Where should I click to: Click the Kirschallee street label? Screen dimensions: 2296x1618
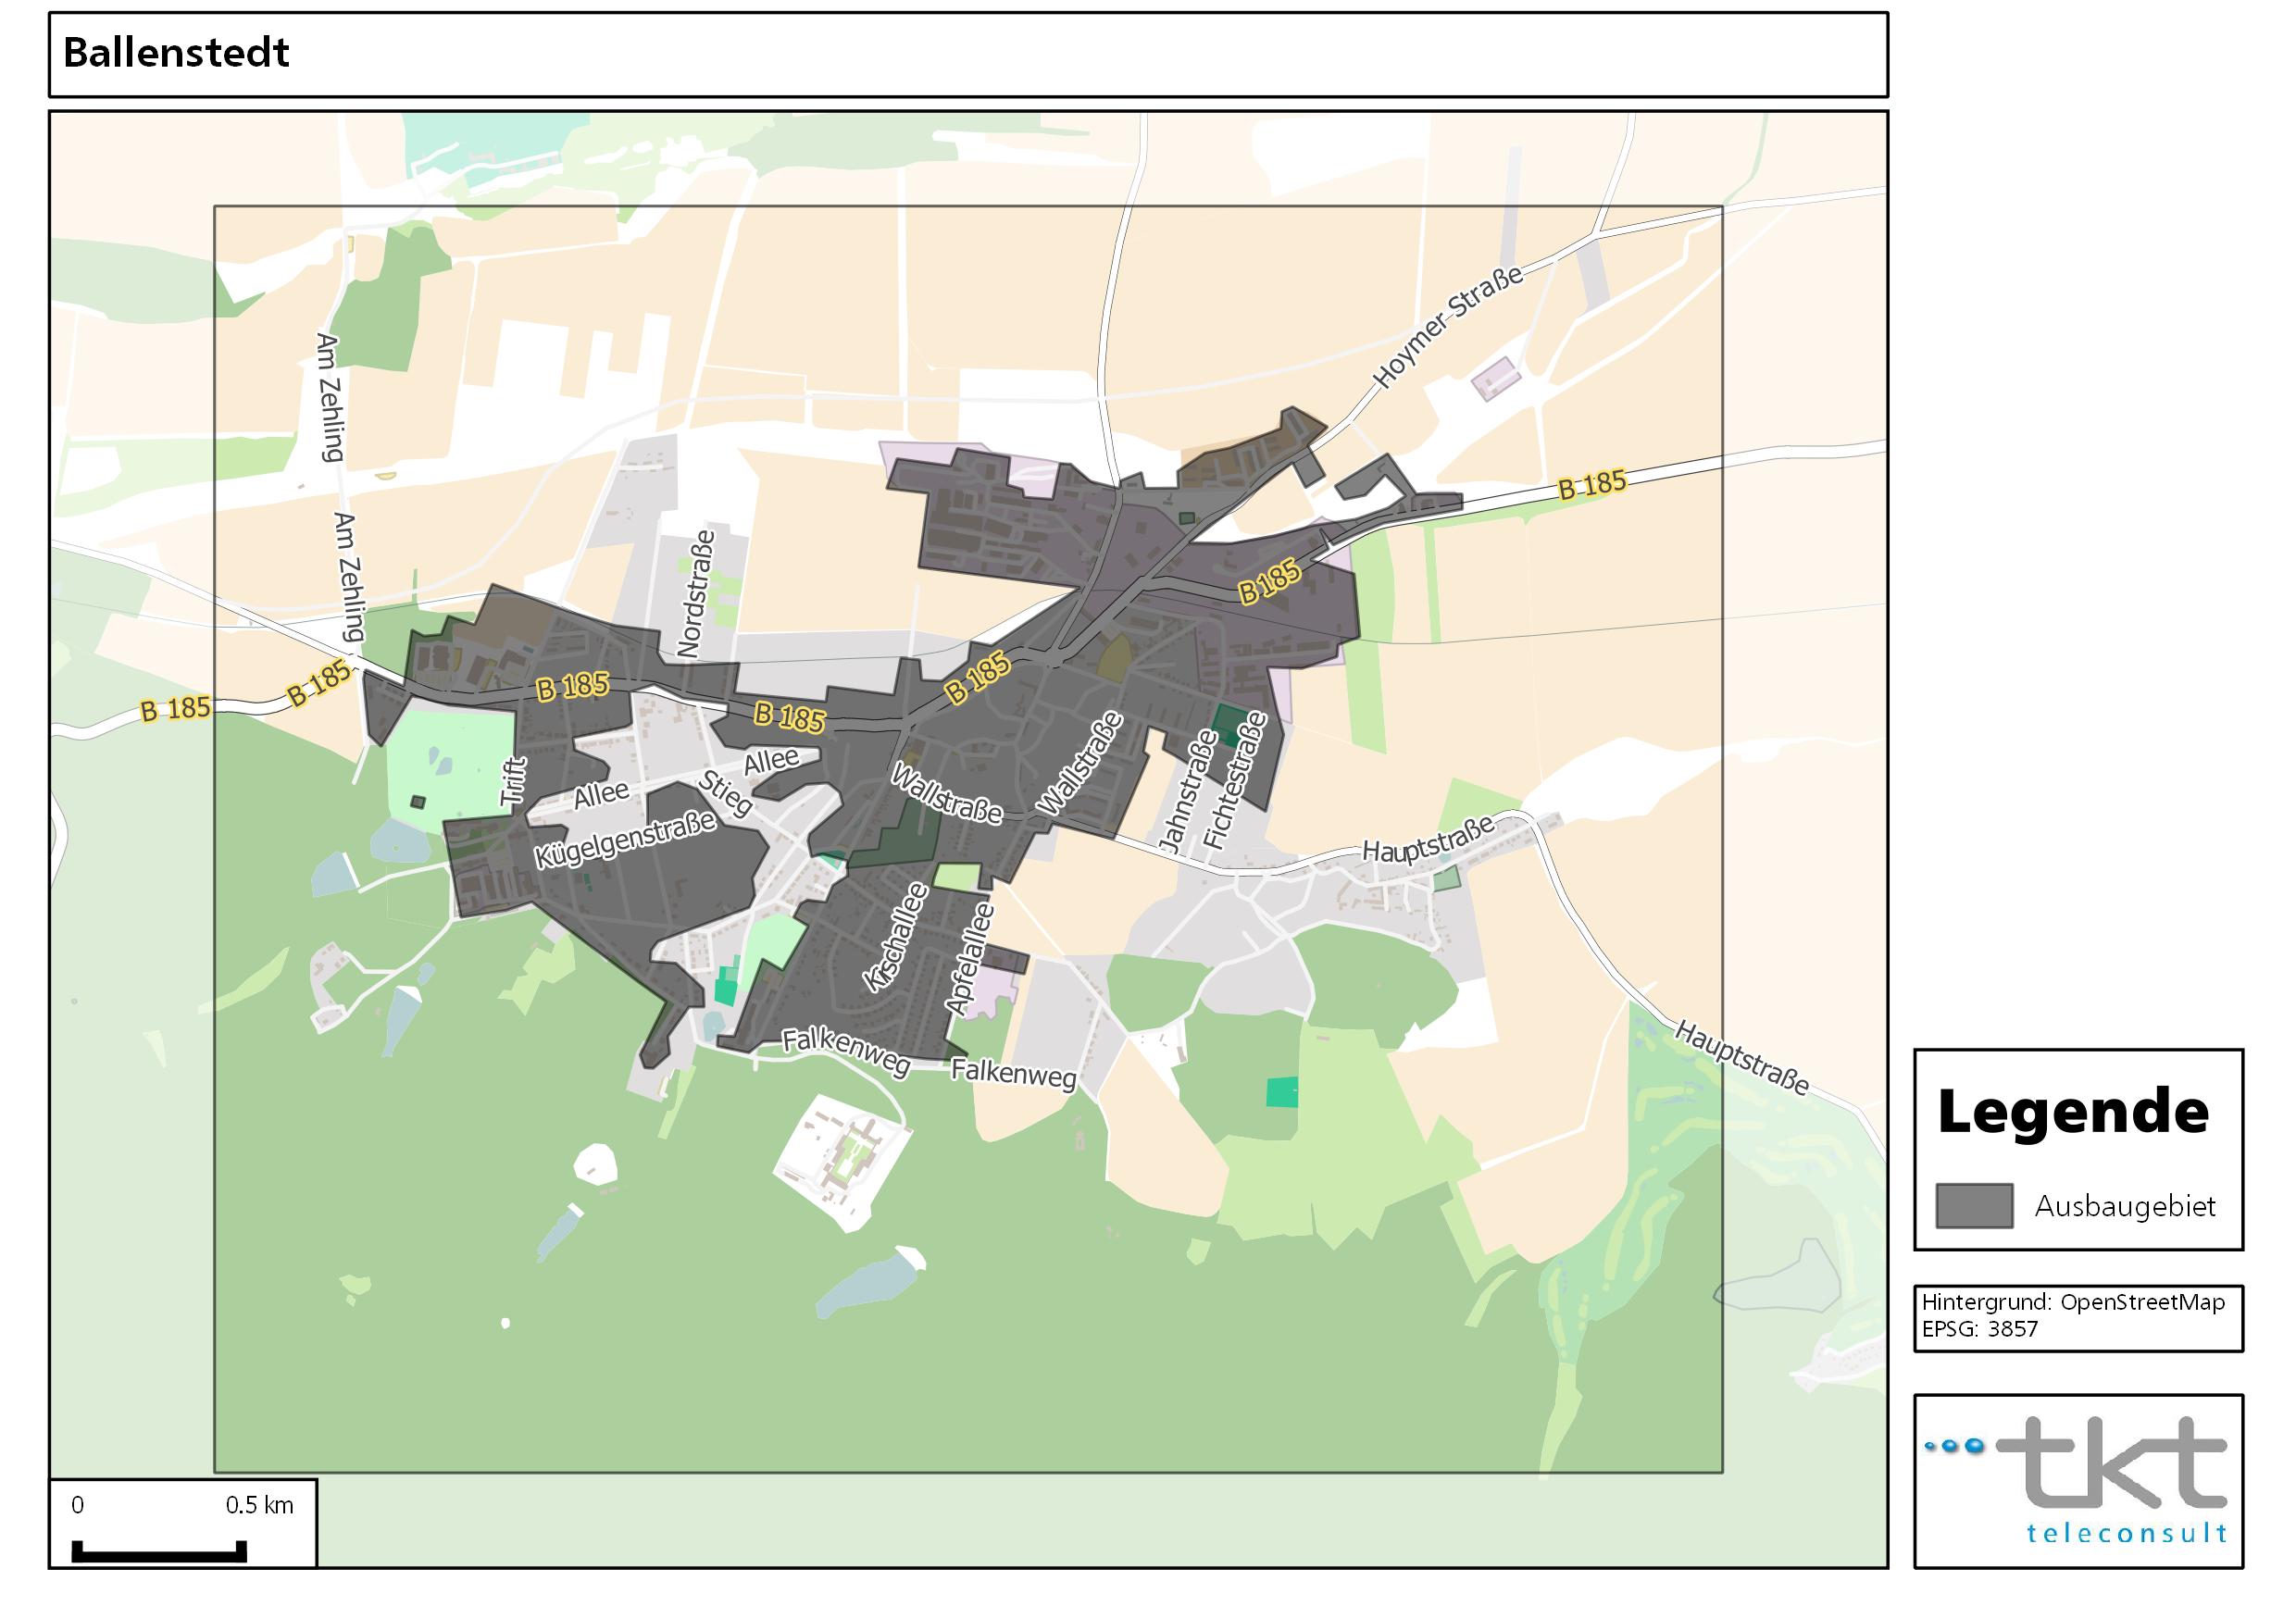click(895, 937)
